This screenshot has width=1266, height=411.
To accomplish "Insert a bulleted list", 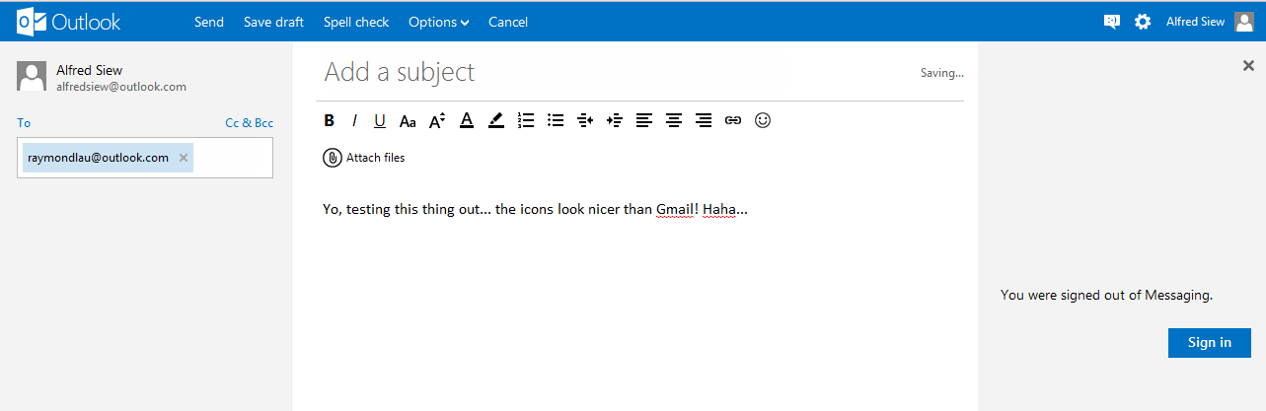I will coord(556,120).
